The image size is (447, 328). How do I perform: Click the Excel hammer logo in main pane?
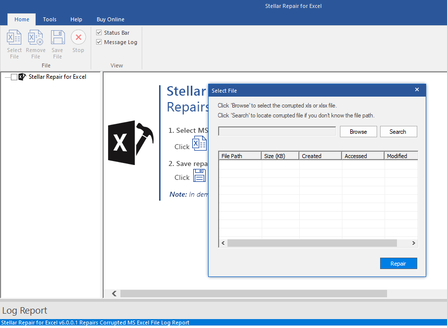130,143
